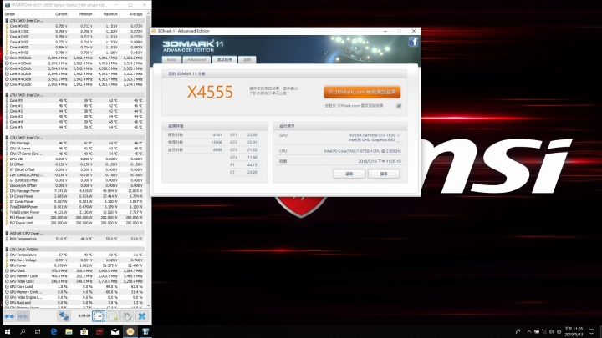Select GPU Memory Clock row
The height and width of the screenshot is (338, 602).
tap(74, 276)
